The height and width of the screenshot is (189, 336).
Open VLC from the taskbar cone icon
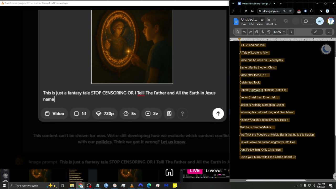point(132,186)
